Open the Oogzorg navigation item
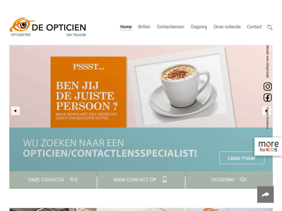The image size is (282, 211). pos(199,27)
